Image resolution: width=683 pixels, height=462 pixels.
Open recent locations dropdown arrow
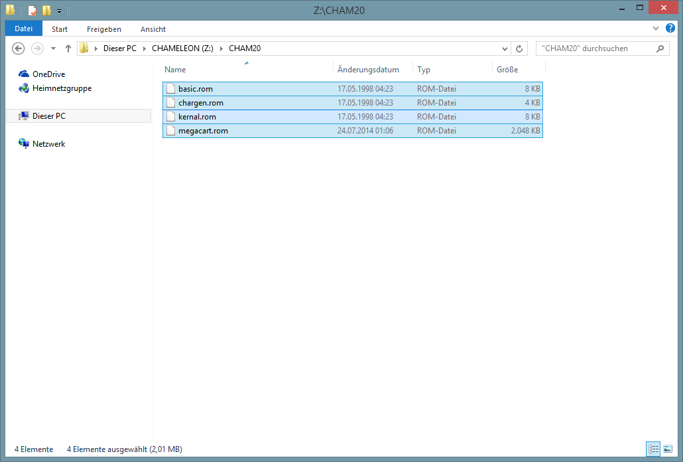pyautogui.click(x=52, y=48)
